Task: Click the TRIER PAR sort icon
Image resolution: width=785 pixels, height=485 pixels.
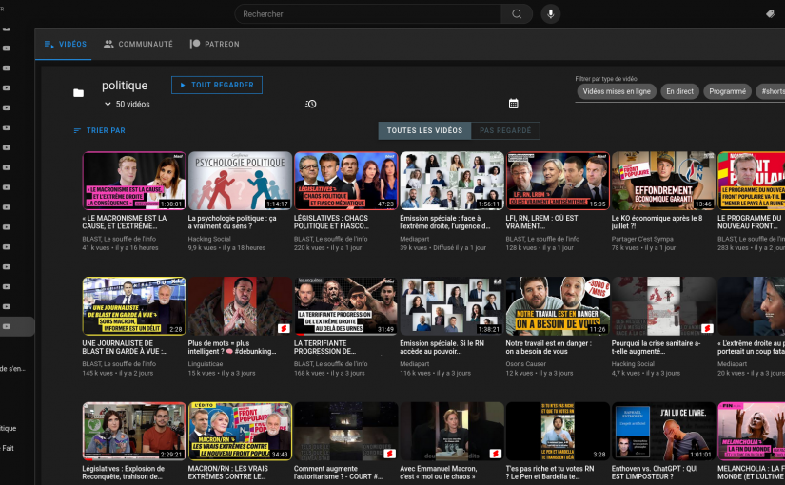Action: coord(77,130)
